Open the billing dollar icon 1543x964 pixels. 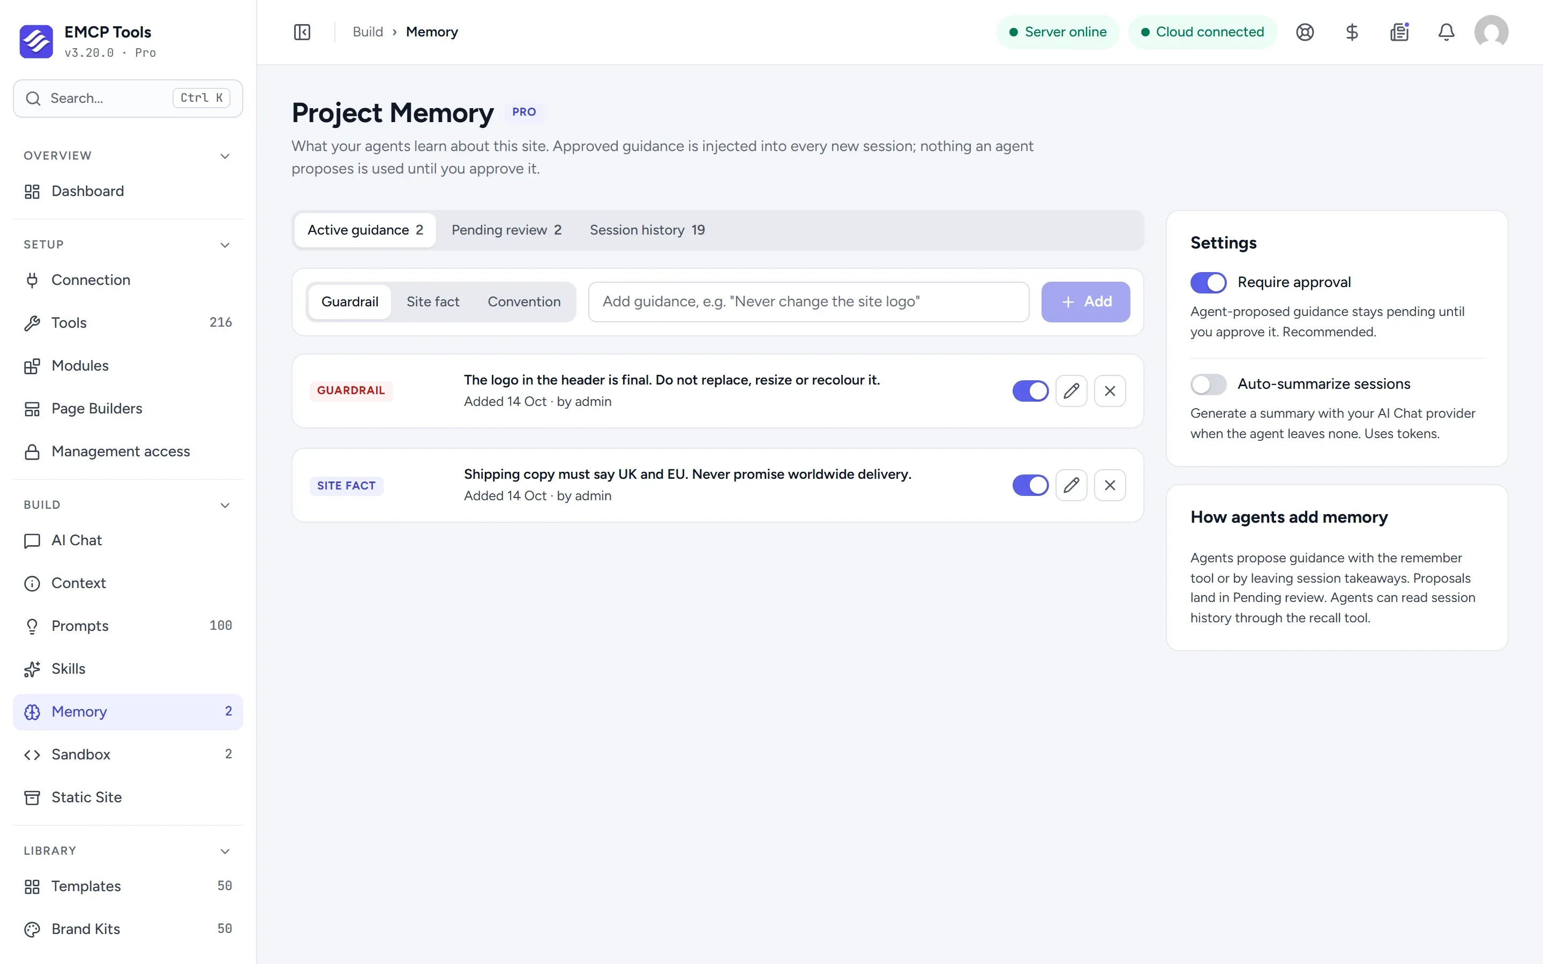[x=1352, y=32]
